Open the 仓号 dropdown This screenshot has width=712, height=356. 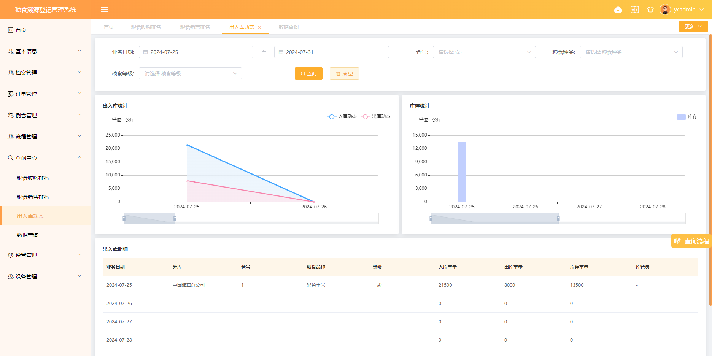tap(484, 52)
